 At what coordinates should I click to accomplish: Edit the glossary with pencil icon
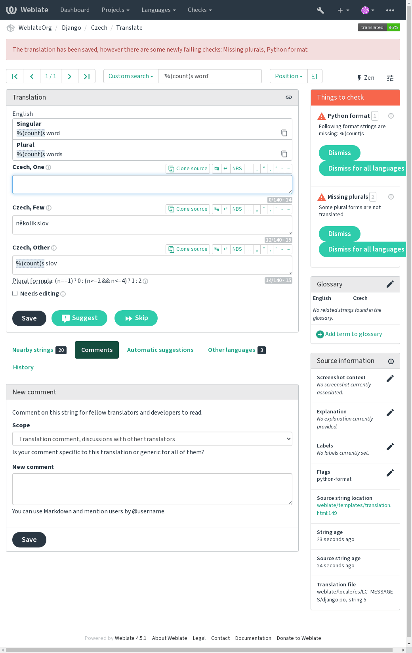[390, 284]
